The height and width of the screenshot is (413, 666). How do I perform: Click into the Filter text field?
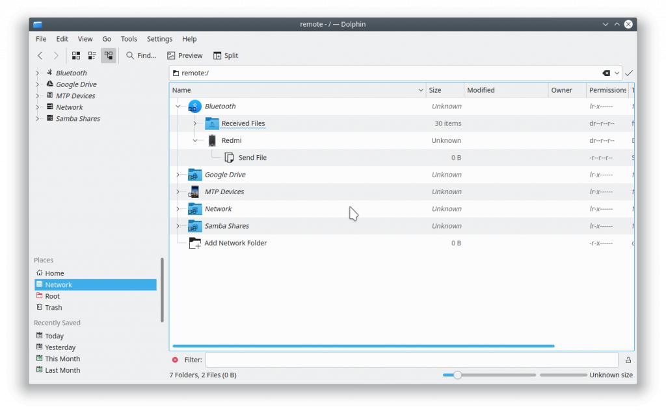coord(411,360)
